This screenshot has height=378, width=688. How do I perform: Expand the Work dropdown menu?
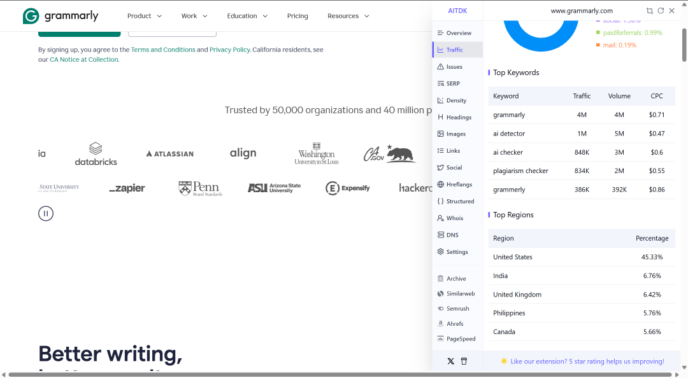pos(194,16)
